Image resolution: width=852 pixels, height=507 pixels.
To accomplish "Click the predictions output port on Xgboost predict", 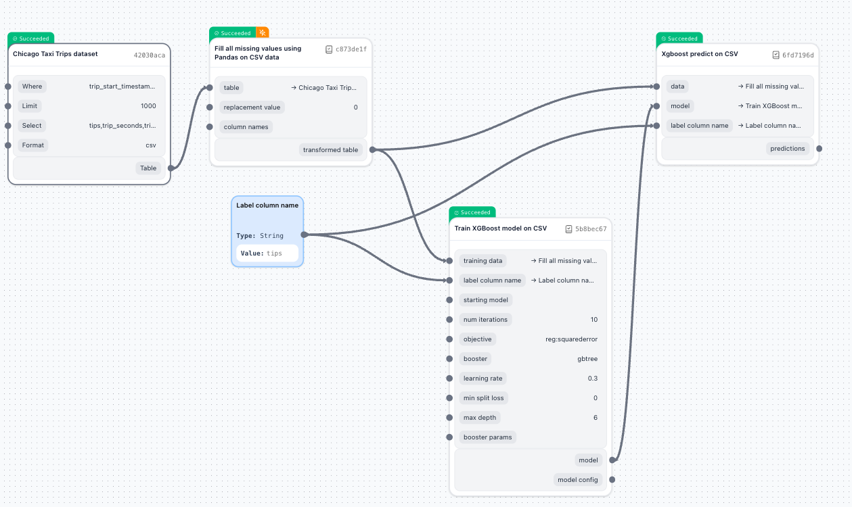I will pos(819,148).
